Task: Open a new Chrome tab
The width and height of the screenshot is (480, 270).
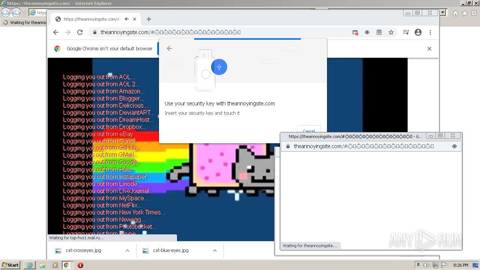Action: tap(149, 19)
